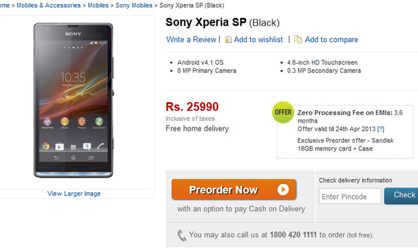This screenshot has height=252, width=418.
Task: Go to Mobiles & Accessories breadcrumb
Action: pyautogui.click(x=48, y=5)
